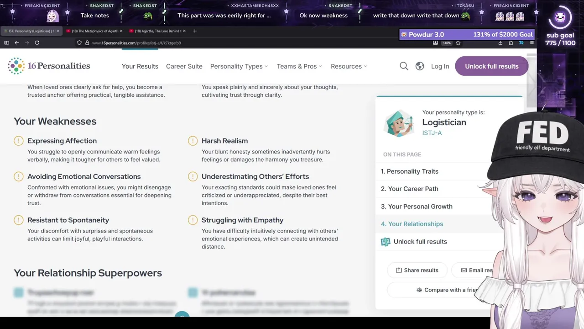Open the site search magnifier icon
This screenshot has width=584, height=329.
click(404, 66)
